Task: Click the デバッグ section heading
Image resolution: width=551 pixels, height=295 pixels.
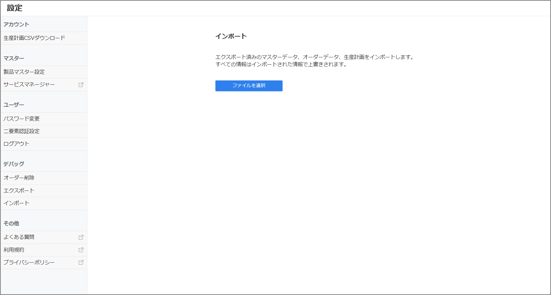Action: [14, 164]
